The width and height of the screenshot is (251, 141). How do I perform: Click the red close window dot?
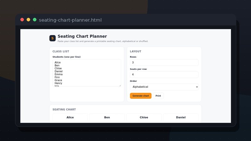[22, 20]
